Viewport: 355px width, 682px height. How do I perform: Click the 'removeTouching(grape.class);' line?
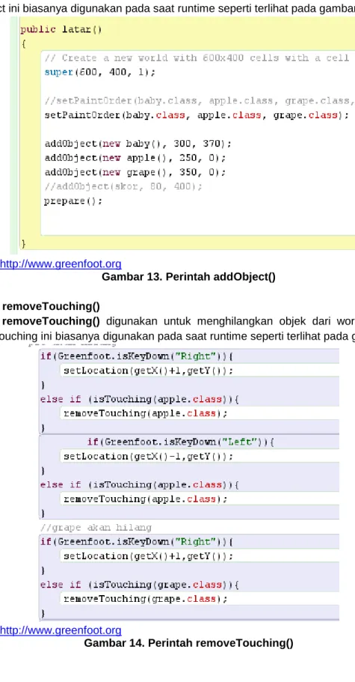click(146, 599)
